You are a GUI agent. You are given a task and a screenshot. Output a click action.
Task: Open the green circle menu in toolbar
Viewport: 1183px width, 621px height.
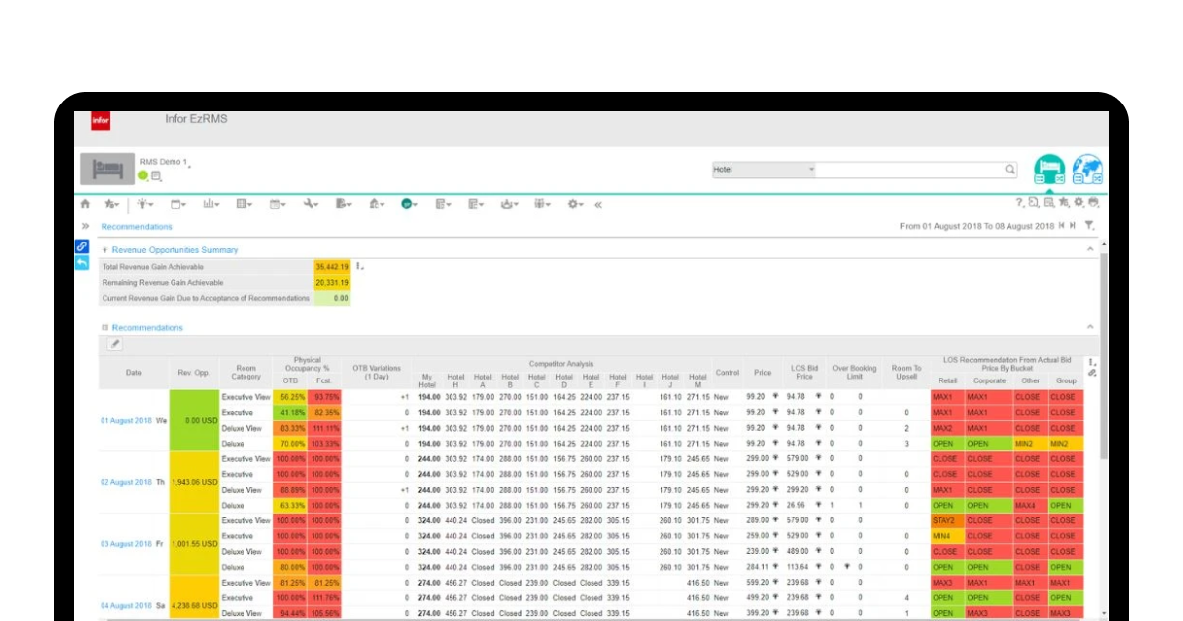409,204
